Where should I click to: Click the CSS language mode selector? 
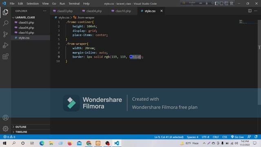point(225,137)
